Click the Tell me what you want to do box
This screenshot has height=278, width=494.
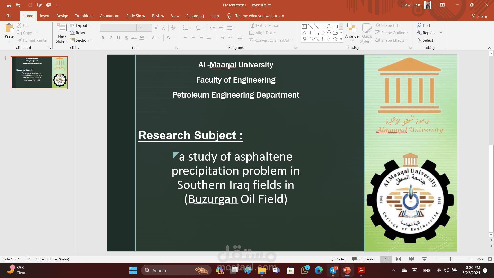[x=259, y=16]
